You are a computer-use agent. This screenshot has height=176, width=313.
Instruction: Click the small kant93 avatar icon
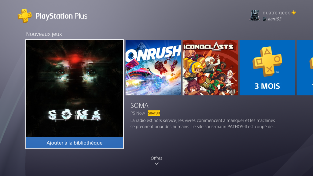(x=264, y=19)
